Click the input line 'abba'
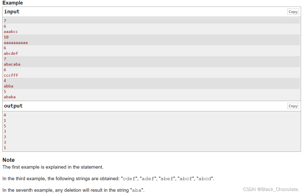303x194 pixels. (x=9, y=86)
